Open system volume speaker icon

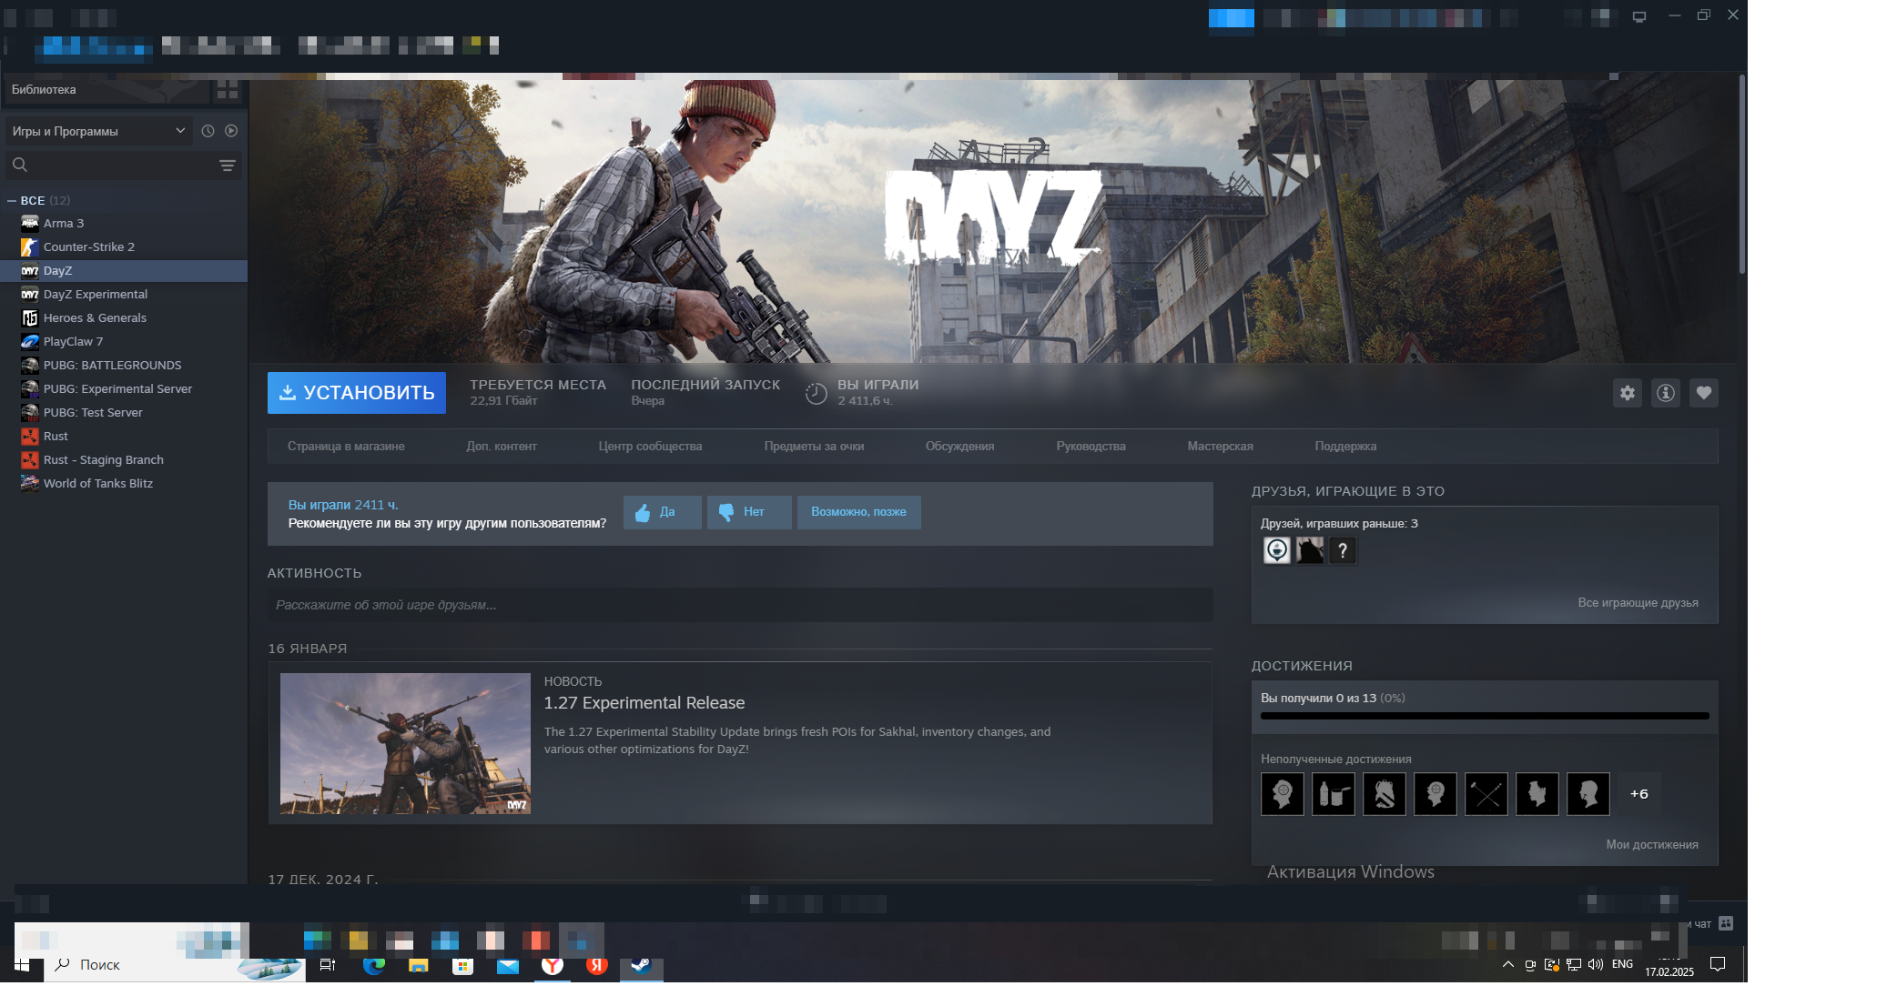1595,964
